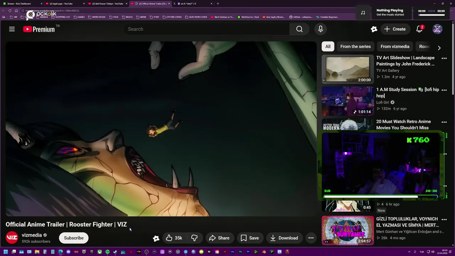Open vizmedia channel avatar

coord(12,238)
